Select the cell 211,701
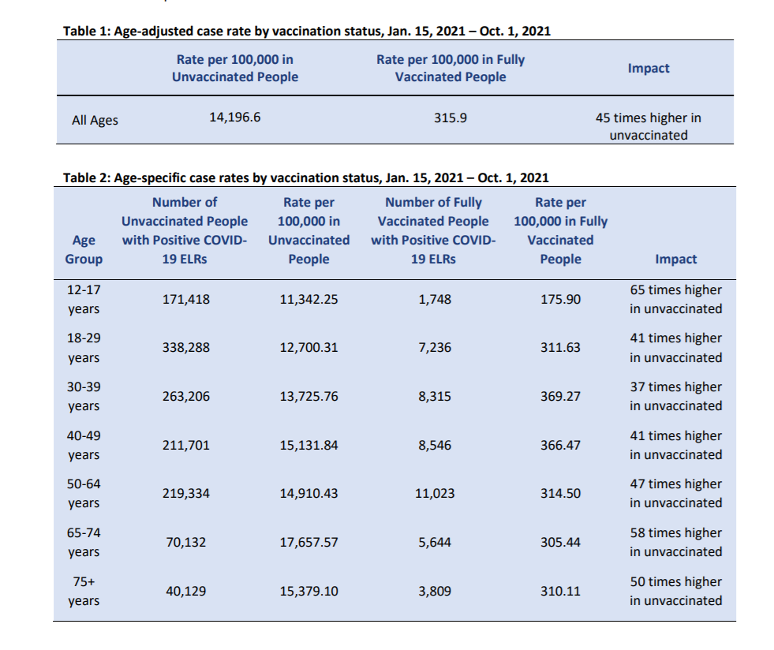774x650 pixels. pos(186,446)
